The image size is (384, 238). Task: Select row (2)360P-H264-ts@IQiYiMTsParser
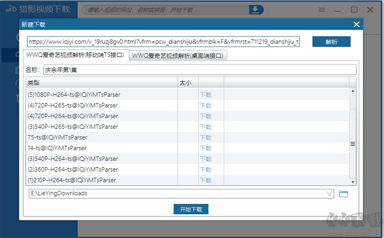click(188, 169)
